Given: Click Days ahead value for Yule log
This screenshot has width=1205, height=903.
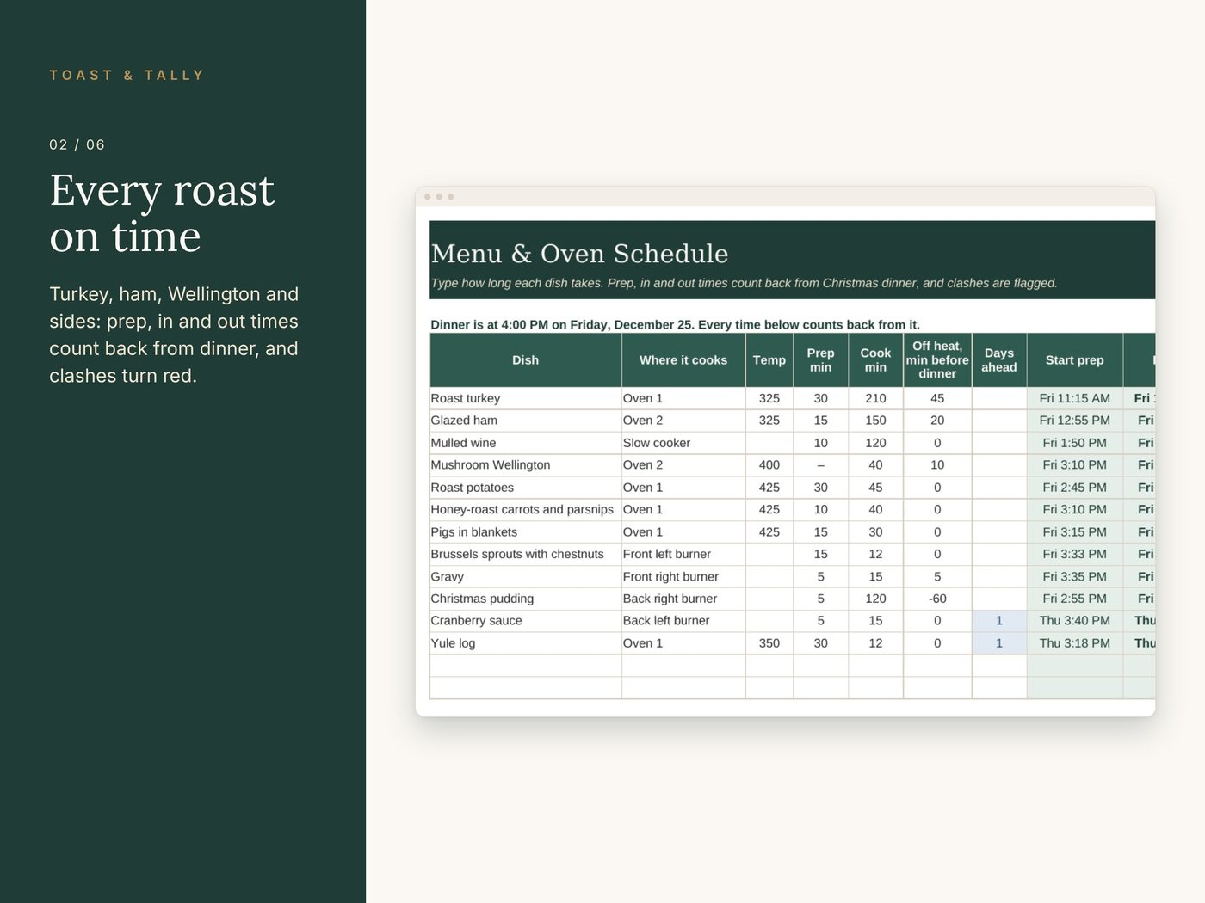Looking at the screenshot, I should (999, 643).
